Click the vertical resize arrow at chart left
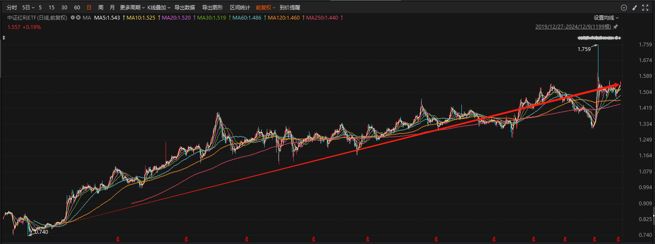This screenshot has width=655, height=244. [4, 38]
